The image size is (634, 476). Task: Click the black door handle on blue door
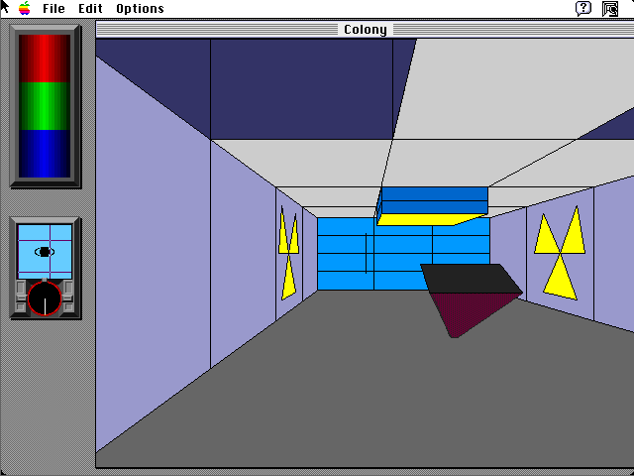point(367,253)
